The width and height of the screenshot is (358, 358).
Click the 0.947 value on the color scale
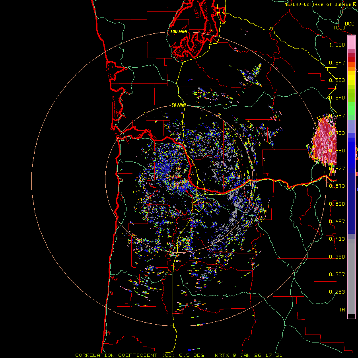tap(337, 62)
